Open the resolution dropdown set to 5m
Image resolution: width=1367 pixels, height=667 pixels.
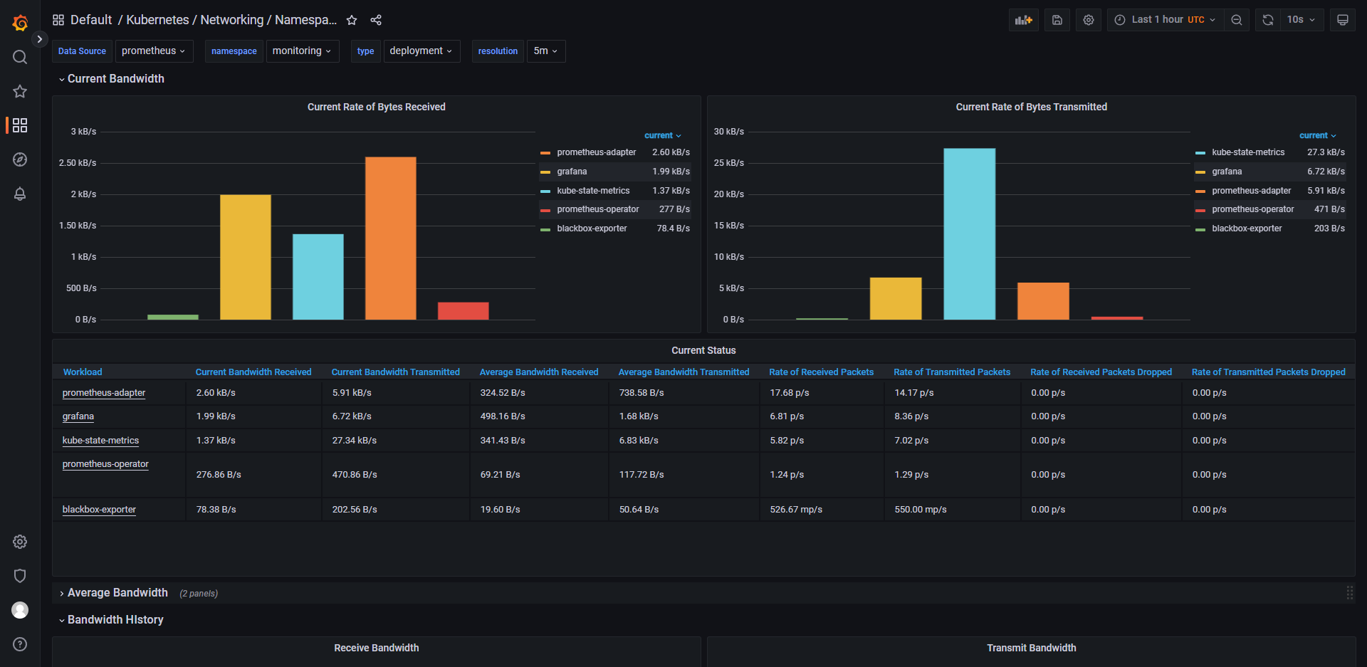point(545,51)
